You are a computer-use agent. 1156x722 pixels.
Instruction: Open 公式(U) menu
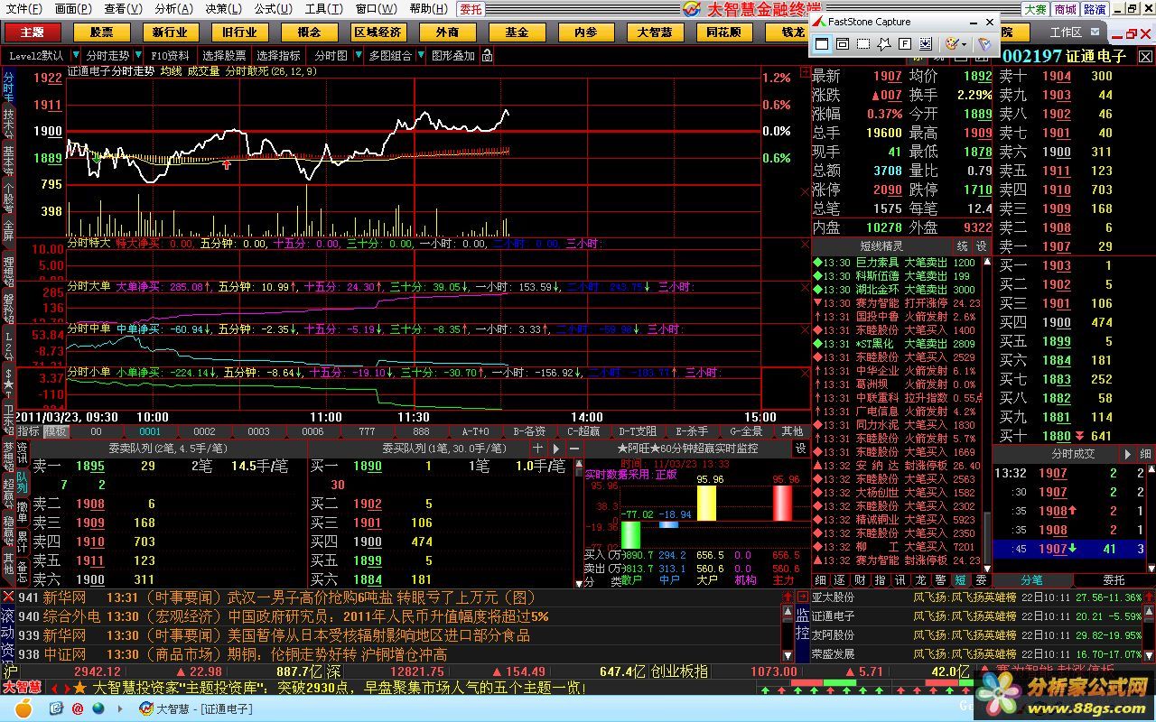coord(273,8)
